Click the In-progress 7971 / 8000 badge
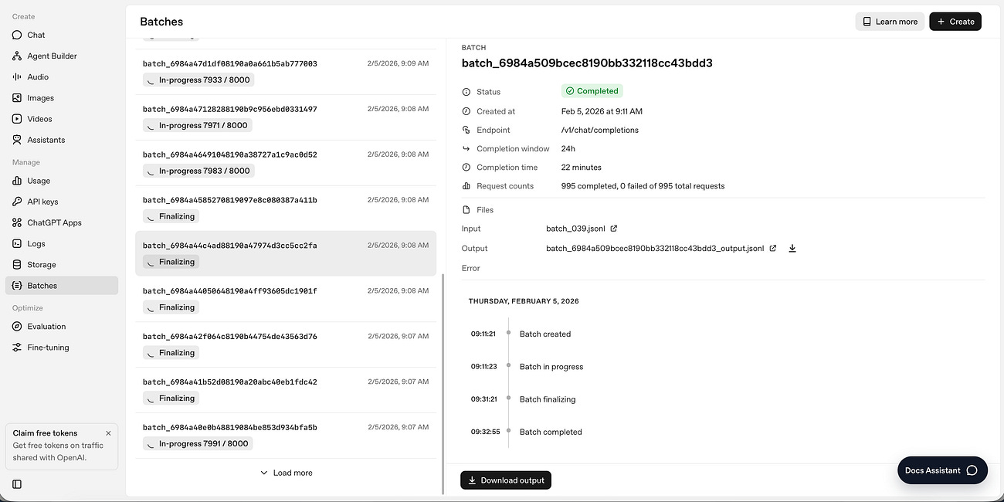Image resolution: width=1004 pixels, height=502 pixels. point(198,125)
